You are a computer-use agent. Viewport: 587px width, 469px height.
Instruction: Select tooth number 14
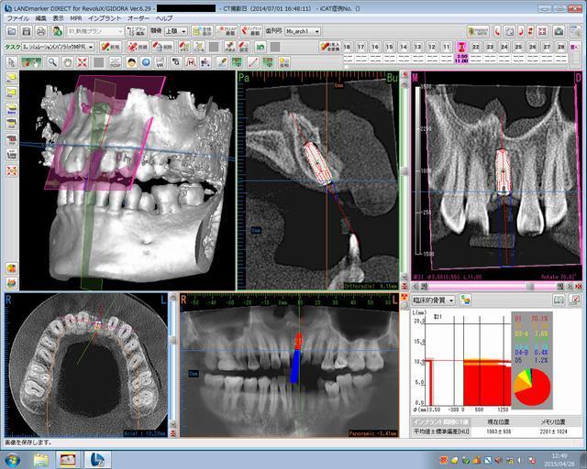(404, 47)
